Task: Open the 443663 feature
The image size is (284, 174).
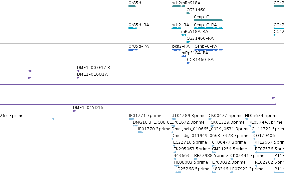Action: (175, 159)
